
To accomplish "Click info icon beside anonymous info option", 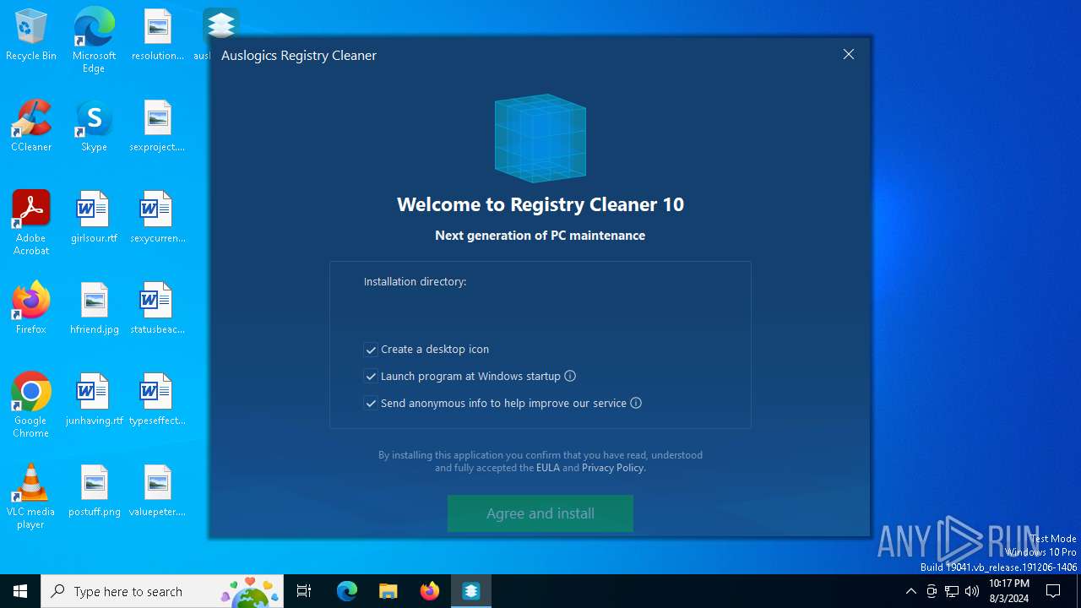I will point(636,403).
